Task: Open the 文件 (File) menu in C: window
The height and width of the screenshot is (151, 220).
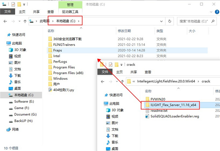Action: [x=7, y=12]
